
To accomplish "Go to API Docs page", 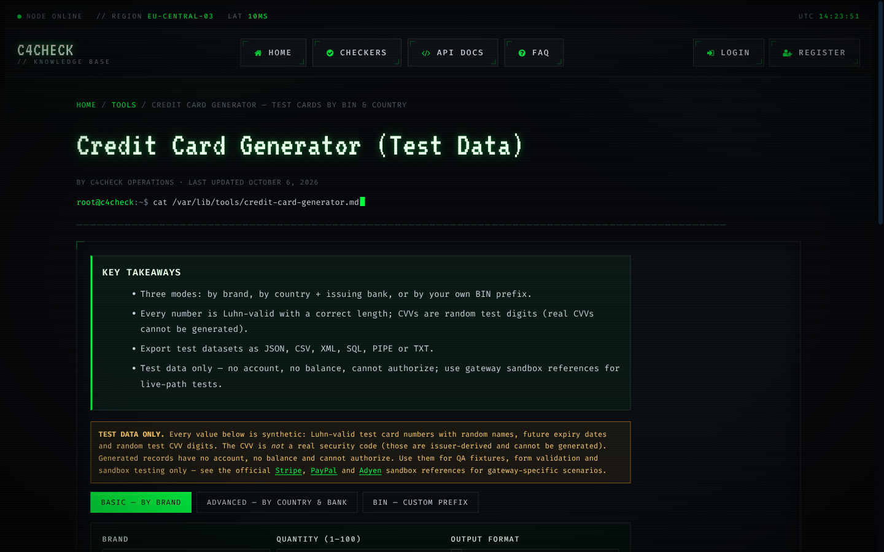I will pos(453,53).
